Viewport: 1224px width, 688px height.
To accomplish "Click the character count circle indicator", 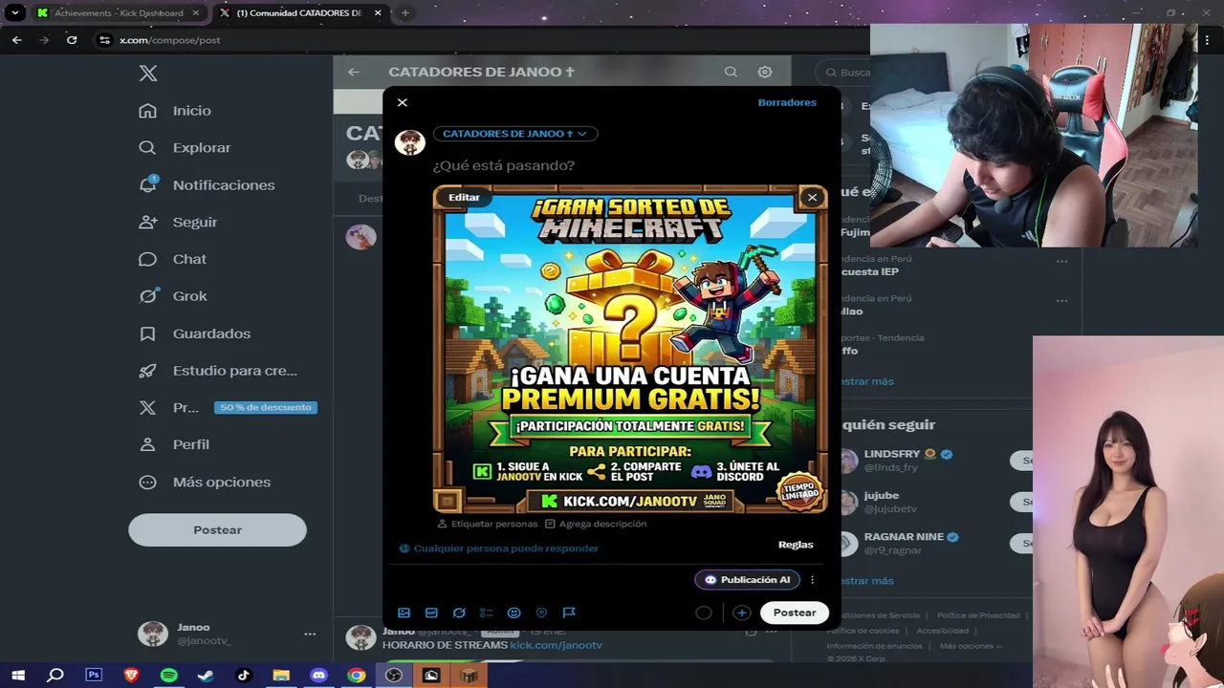I will [x=704, y=613].
